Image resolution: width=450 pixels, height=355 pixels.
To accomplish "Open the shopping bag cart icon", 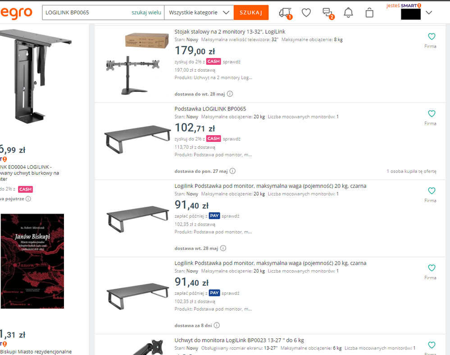I will 369,13.
